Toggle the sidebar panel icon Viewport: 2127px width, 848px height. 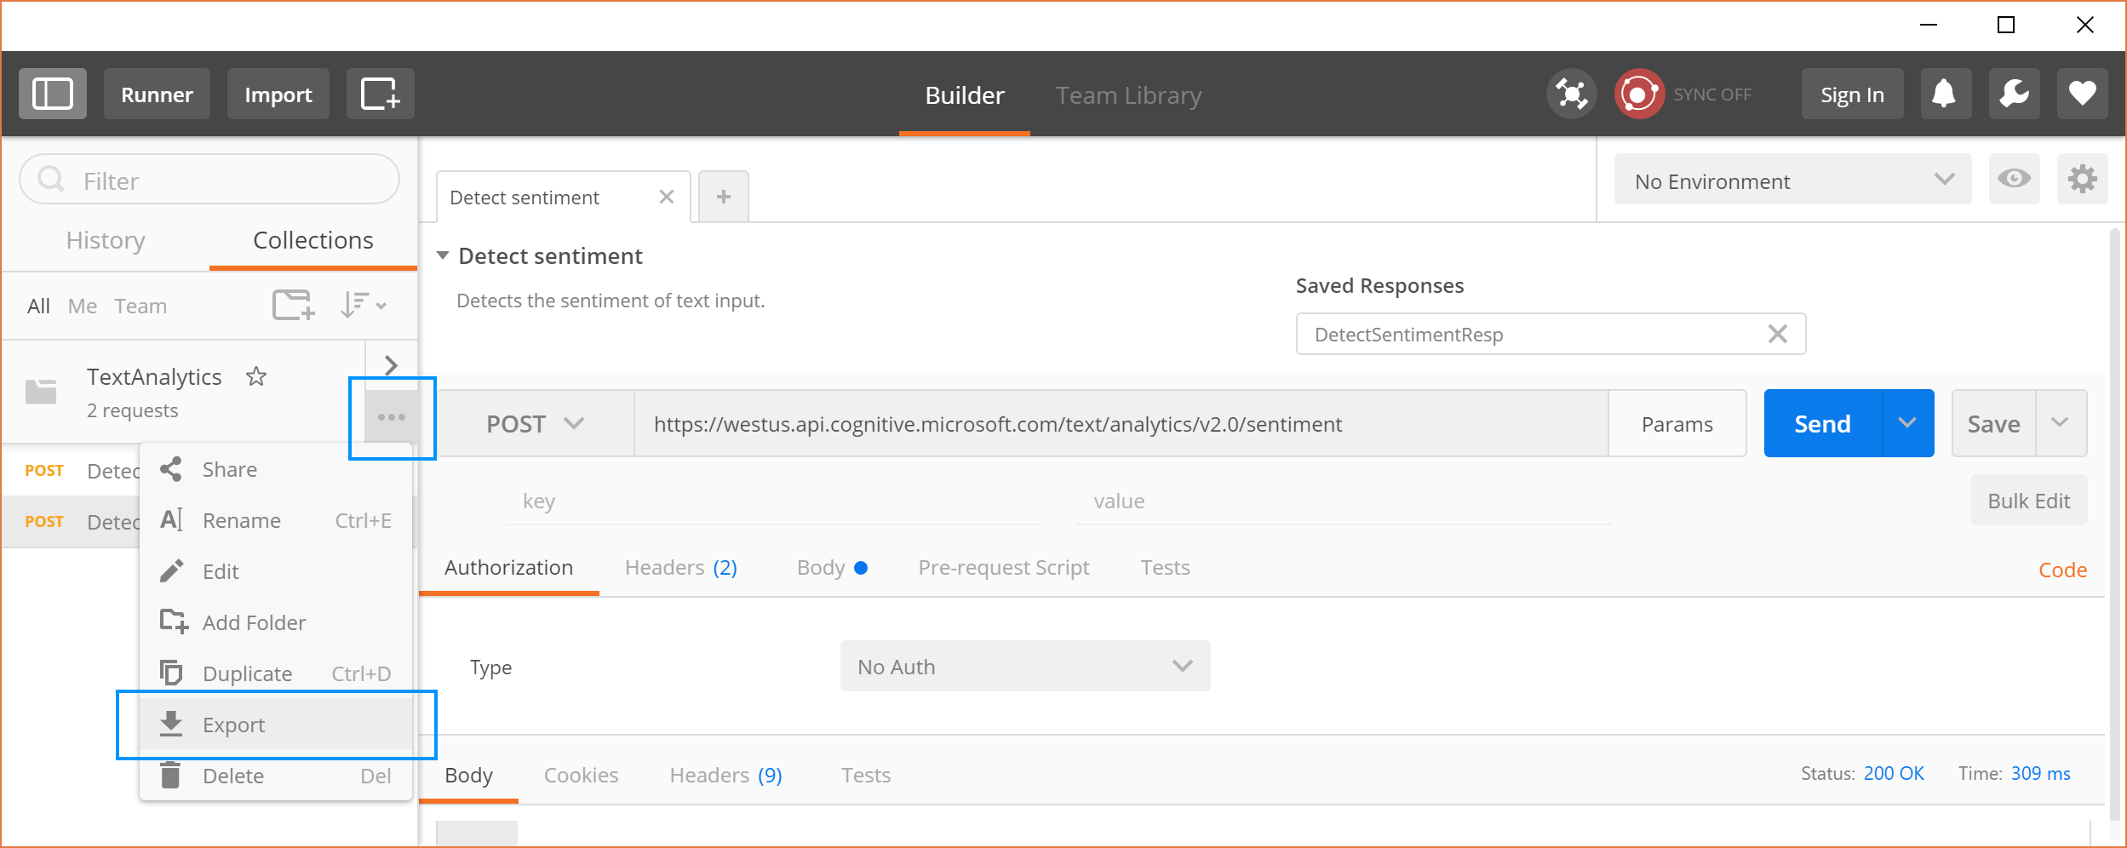(x=53, y=94)
